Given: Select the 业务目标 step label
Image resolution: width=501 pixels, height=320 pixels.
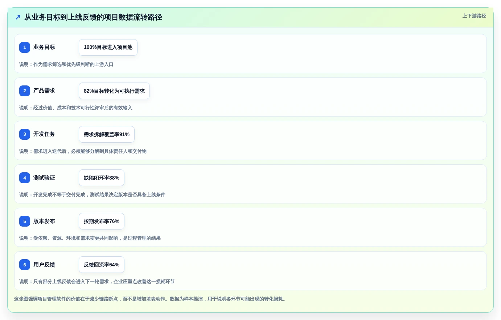Looking at the screenshot, I should [44, 47].
